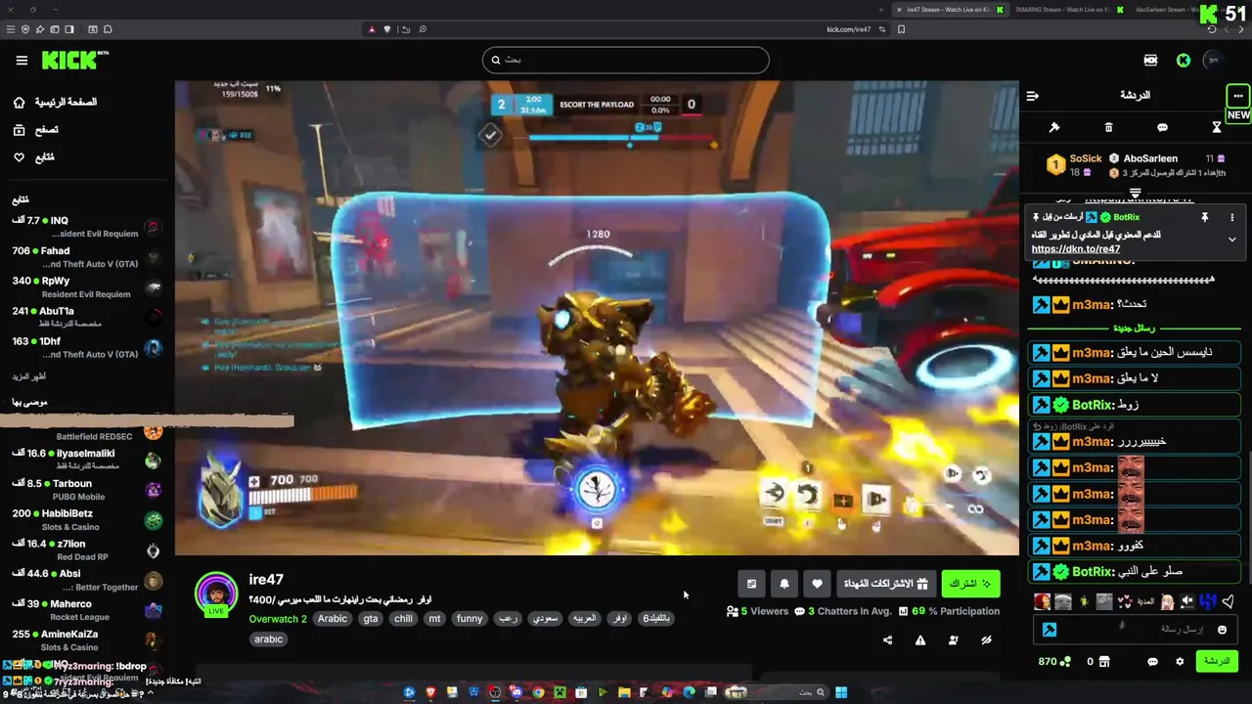
Task: Expand the gift leaderboard handle
Action: pos(1136,194)
